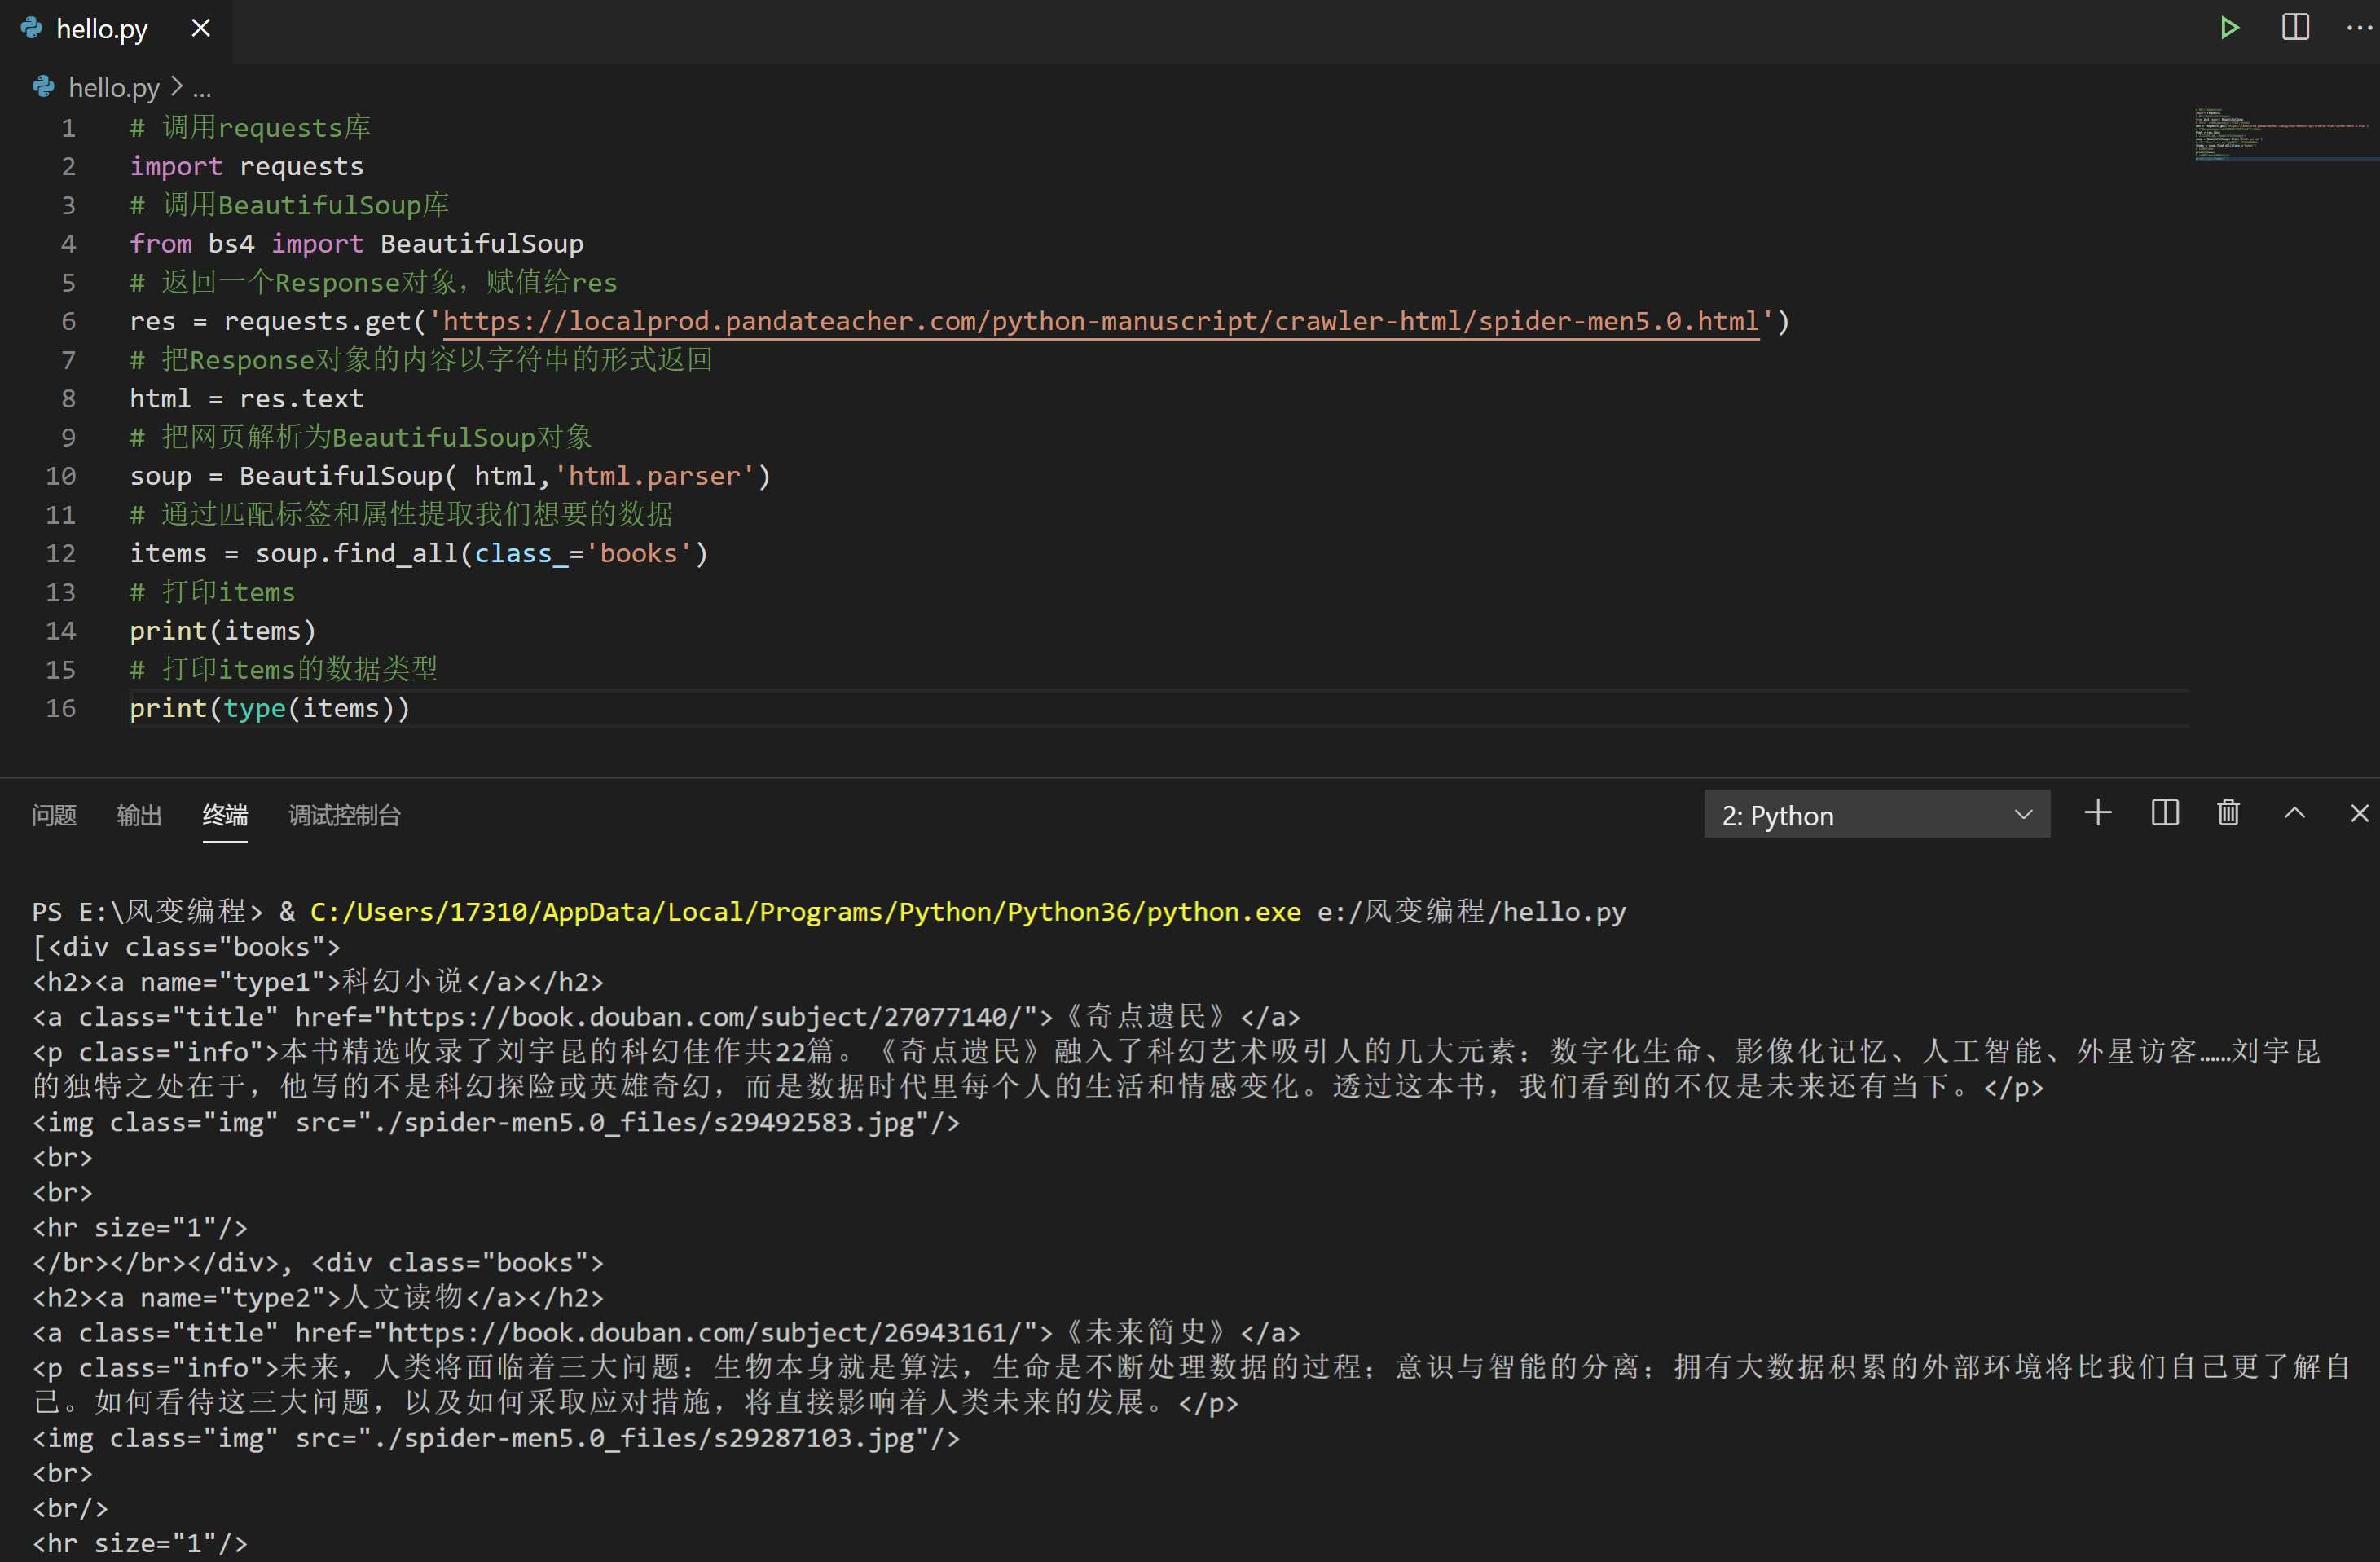Select the hello.py editor tab

coord(116,29)
